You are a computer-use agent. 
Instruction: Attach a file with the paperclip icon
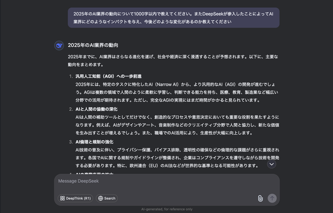pyautogui.click(x=260, y=198)
